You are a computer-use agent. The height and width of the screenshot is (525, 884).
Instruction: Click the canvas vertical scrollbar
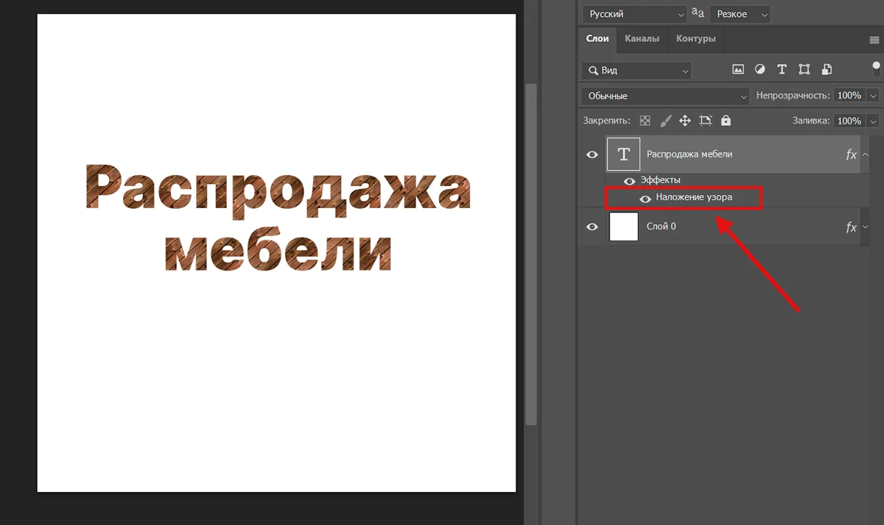tap(530, 254)
